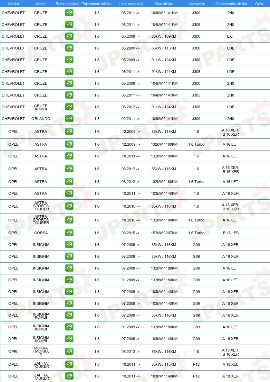Image resolution: width=270 pixels, height=382 pixels.
Task: Select the 02.2011 -> production date cell
Action: tap(131, 119)
